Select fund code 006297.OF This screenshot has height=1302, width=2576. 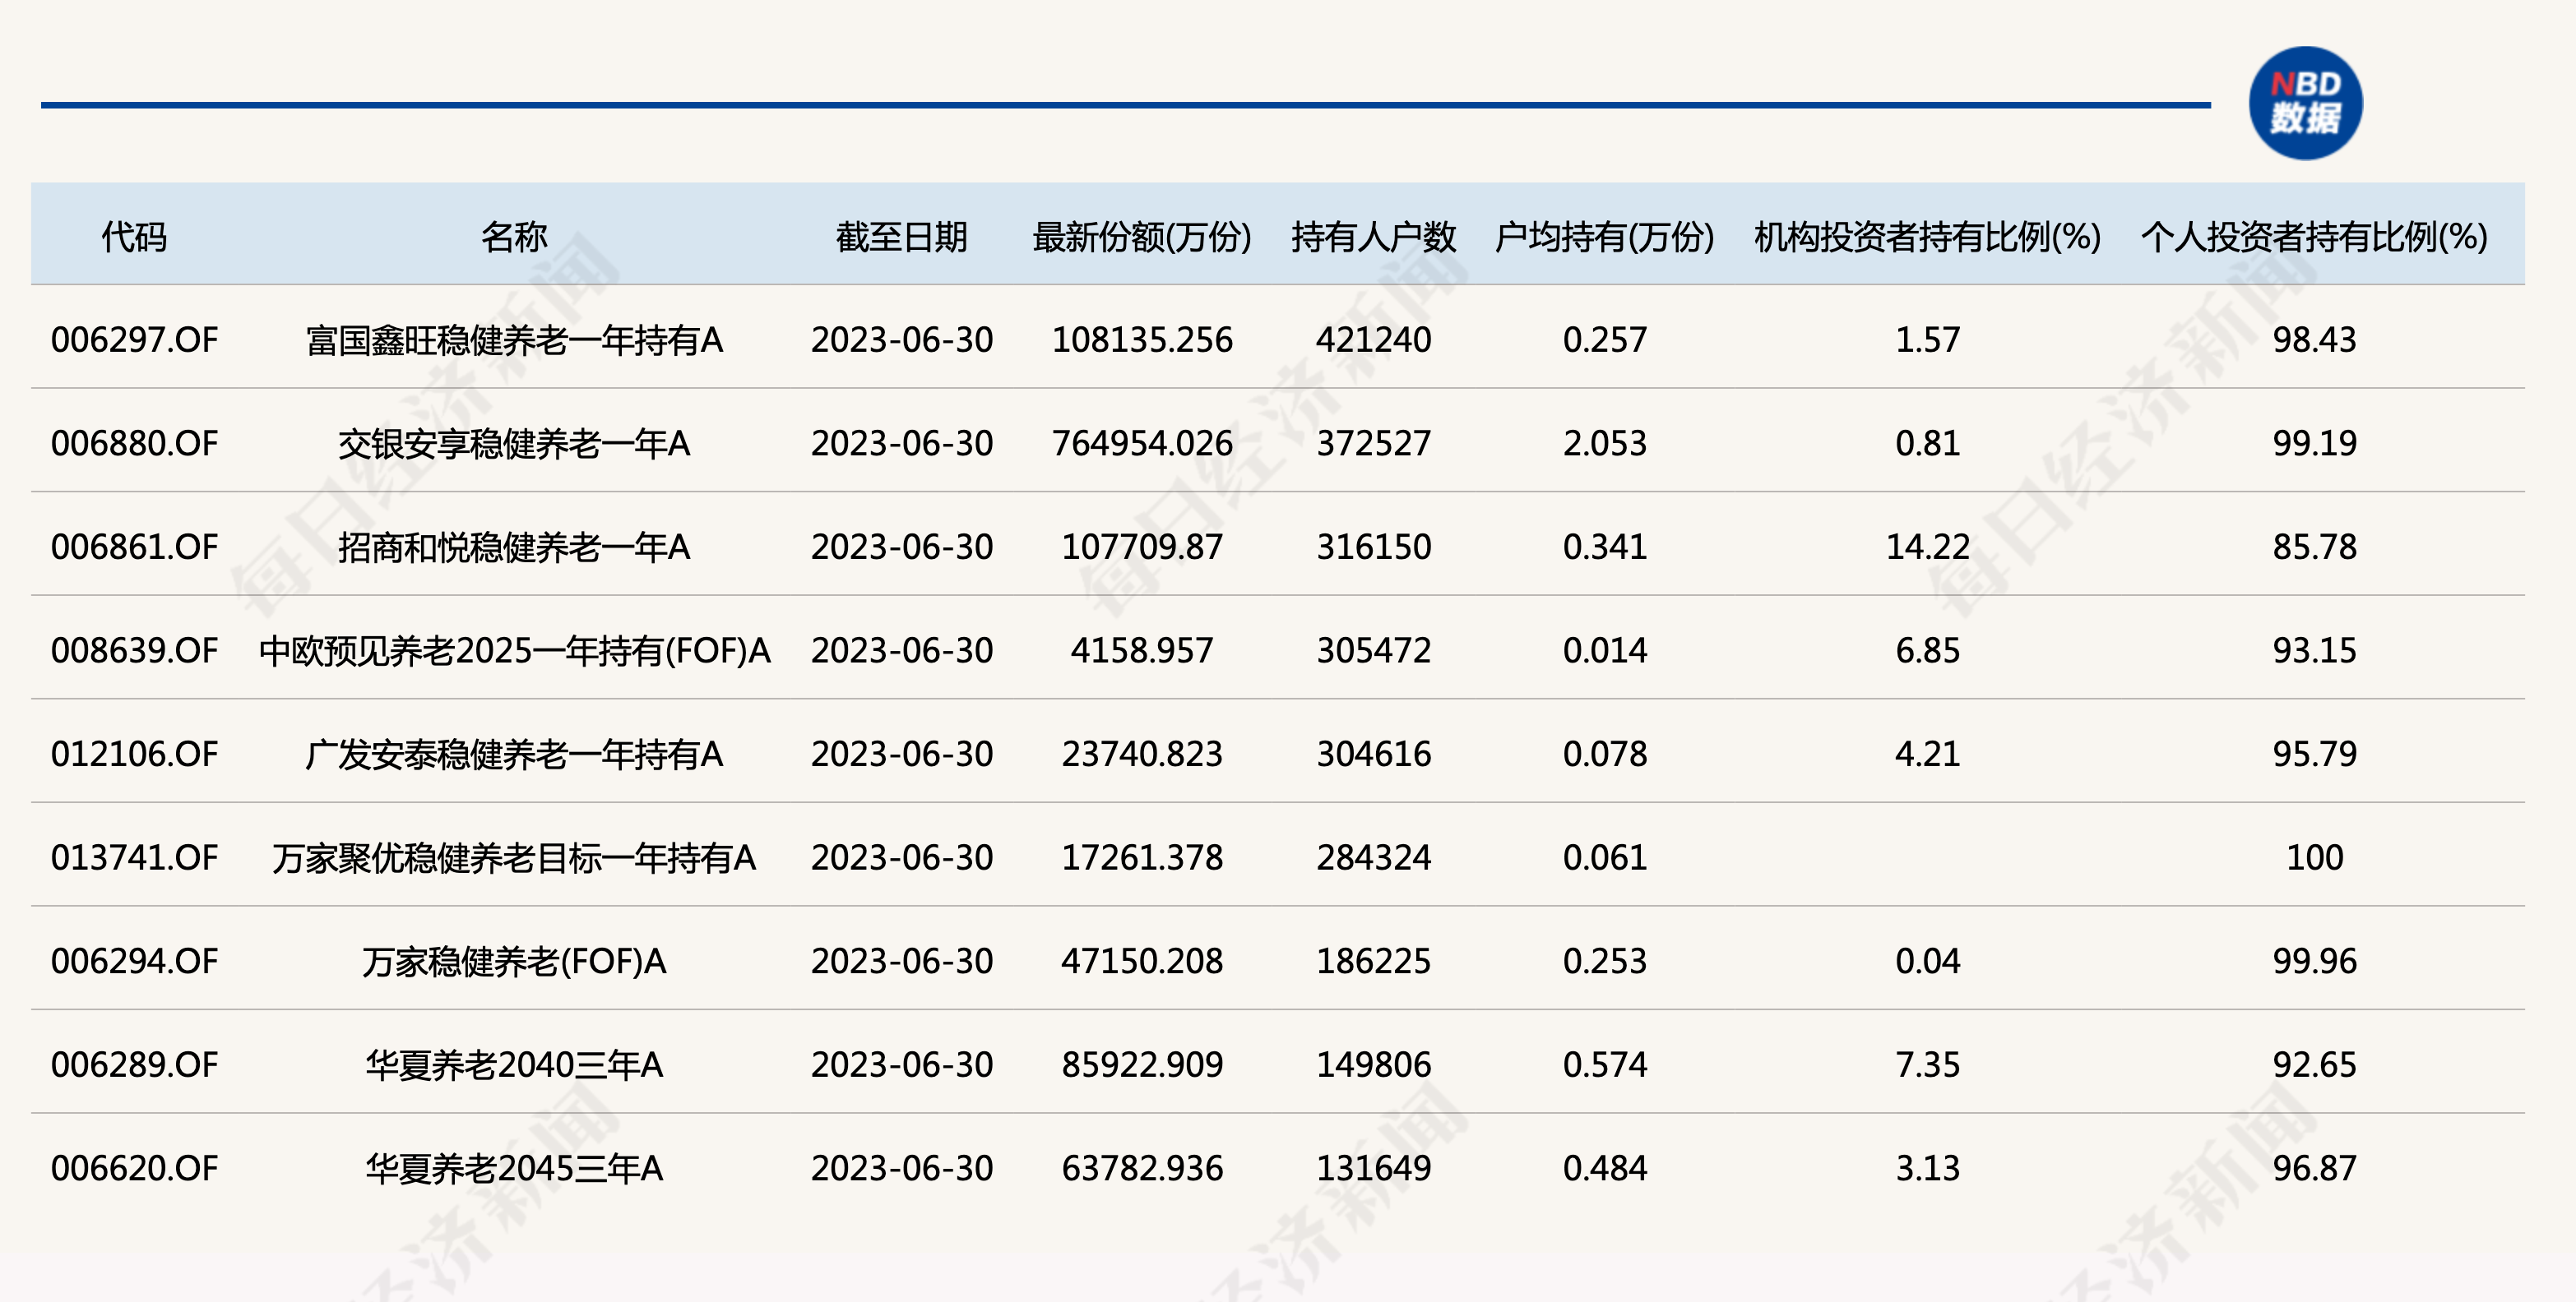coord(134,339)
